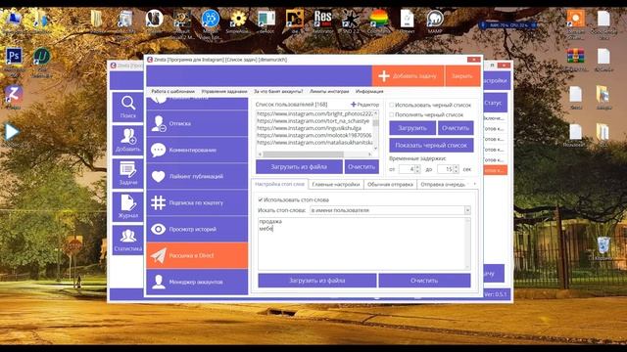
Task: Select Лайкинг публикаций heart task
Action: [197, 176]
